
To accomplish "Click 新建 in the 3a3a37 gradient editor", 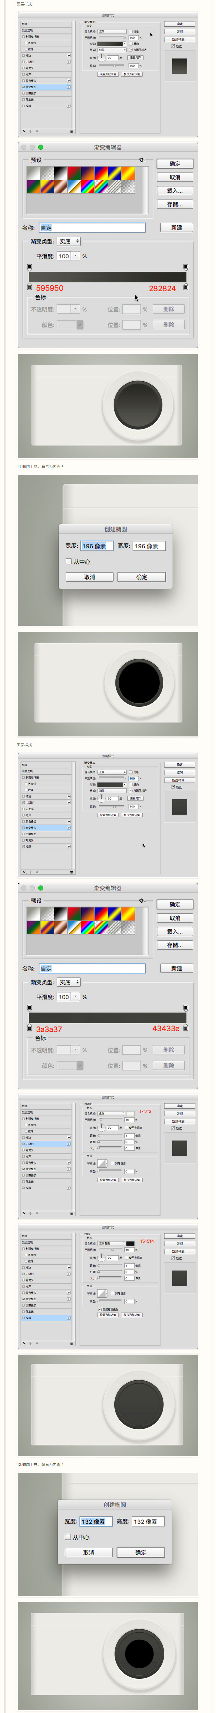I will click(177, 968).
